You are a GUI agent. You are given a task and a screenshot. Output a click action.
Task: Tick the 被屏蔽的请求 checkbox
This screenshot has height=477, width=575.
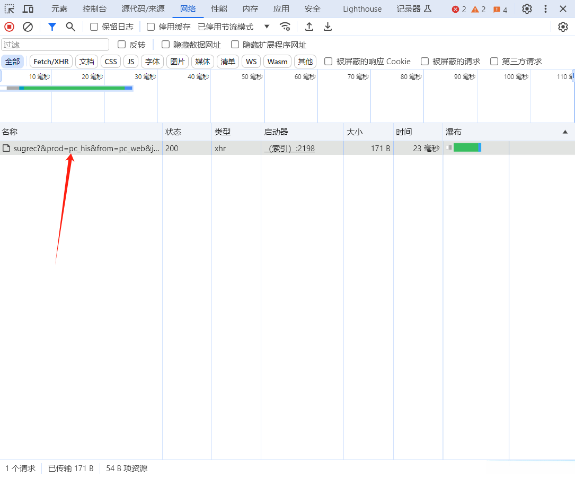[424, 62]
